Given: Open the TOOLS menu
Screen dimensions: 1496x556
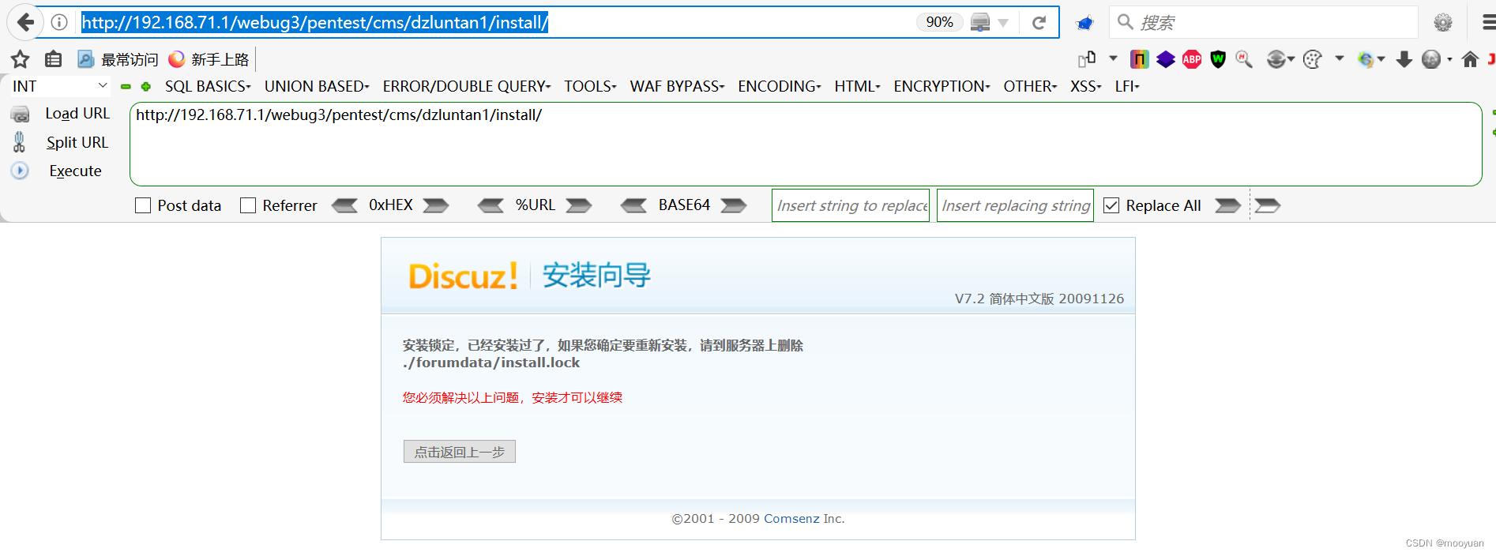Looking at the screenshot, I should point(590,86).
